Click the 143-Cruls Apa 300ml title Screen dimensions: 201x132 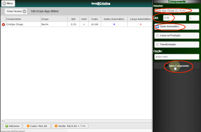(44, 11)
